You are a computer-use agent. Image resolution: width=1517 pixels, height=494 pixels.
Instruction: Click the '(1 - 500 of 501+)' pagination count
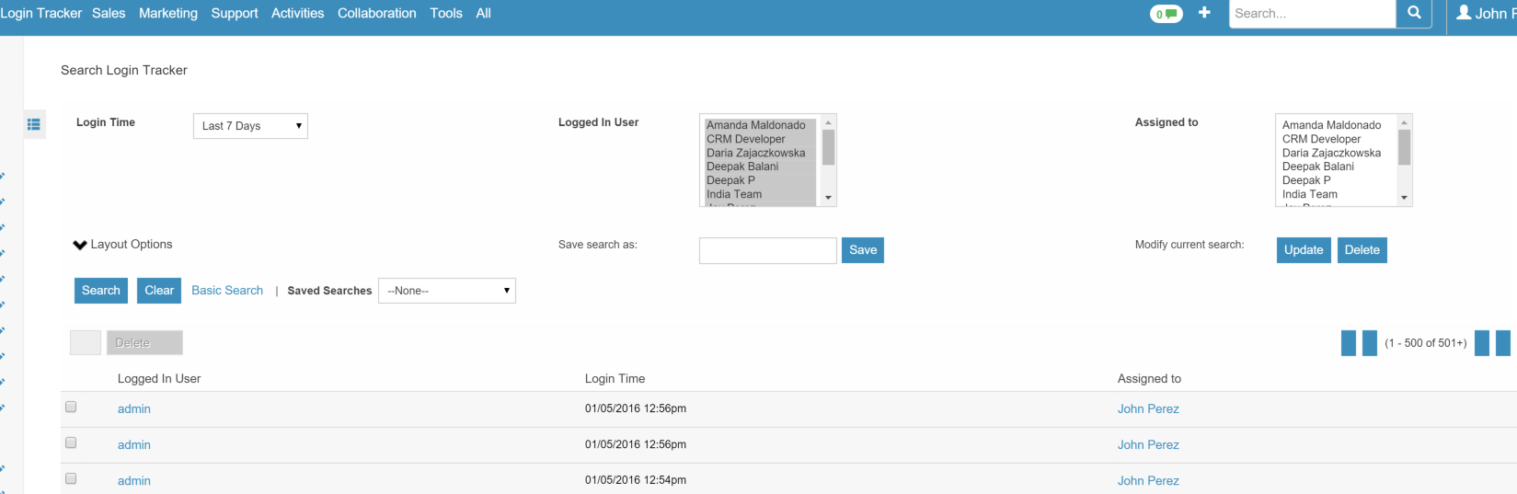[x=1426, y=343]
